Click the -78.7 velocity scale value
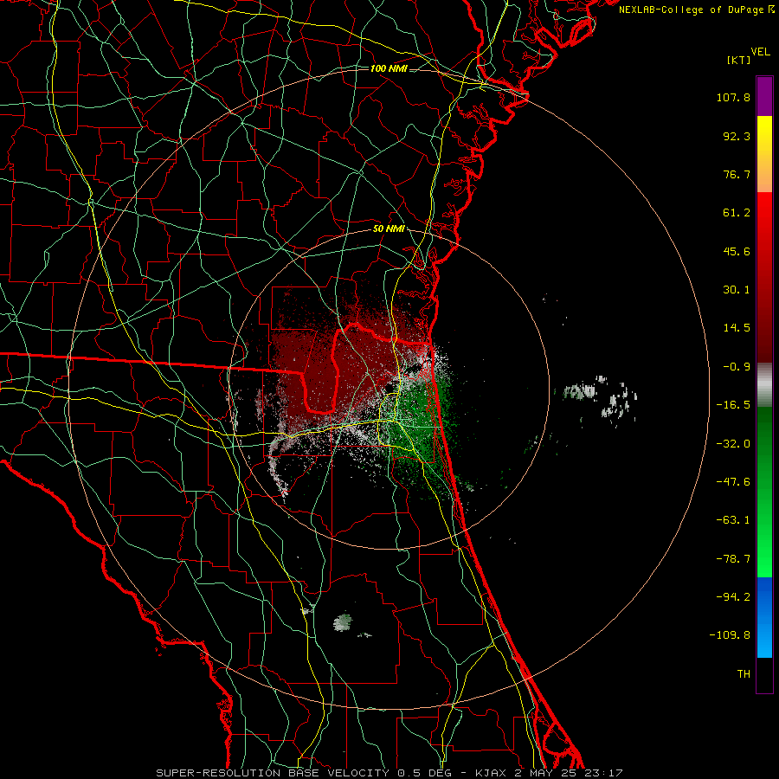 coord(733,559)
